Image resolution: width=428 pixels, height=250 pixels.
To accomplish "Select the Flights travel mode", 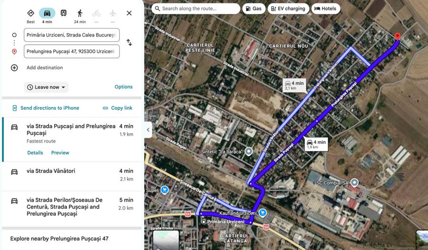I will click(x=113, y=13).
